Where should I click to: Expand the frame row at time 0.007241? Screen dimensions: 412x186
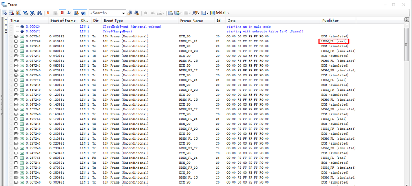(16, 37)
